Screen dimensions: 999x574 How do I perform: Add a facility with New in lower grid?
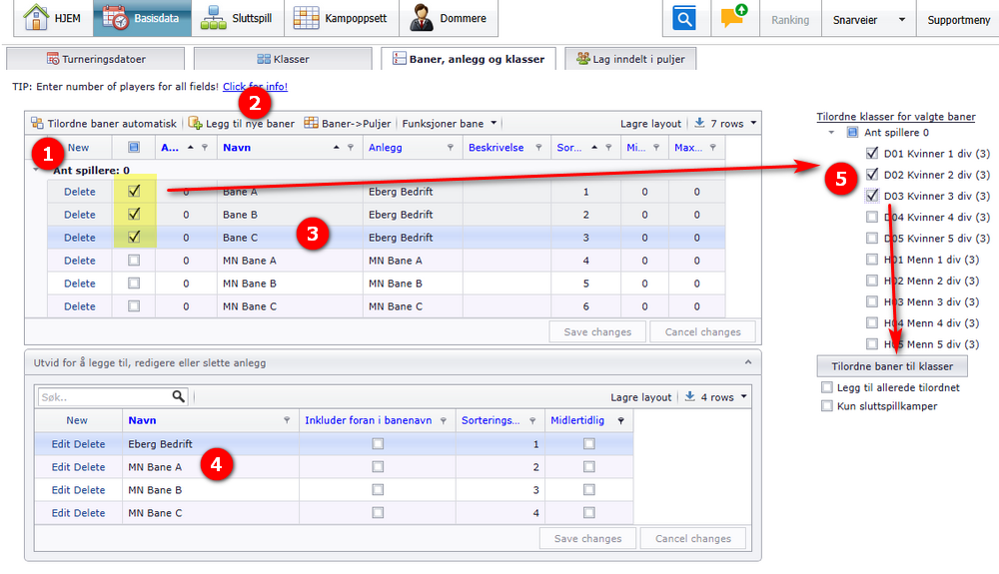pos(77,420)
